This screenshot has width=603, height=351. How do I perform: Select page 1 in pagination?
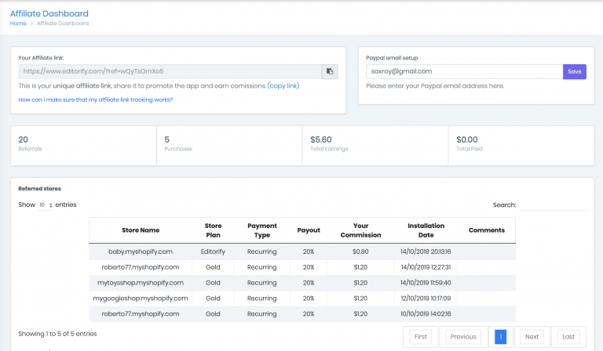coord(500,337)
